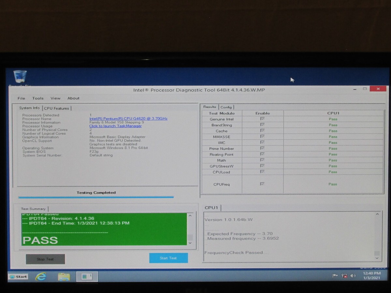Launch Internet Explorer from the taskbar
The height and width of the screenshot is (293, 391).
click(40, 276)
